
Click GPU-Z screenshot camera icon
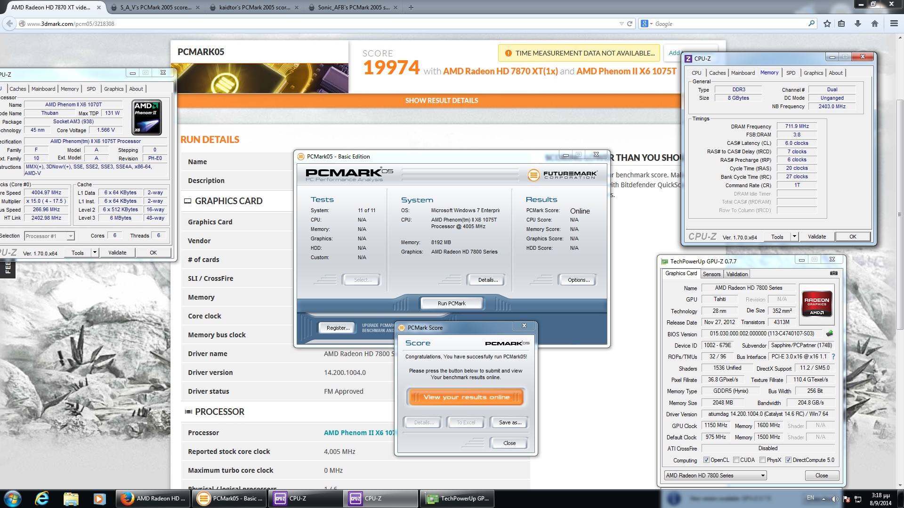click(x=834, y=273)
